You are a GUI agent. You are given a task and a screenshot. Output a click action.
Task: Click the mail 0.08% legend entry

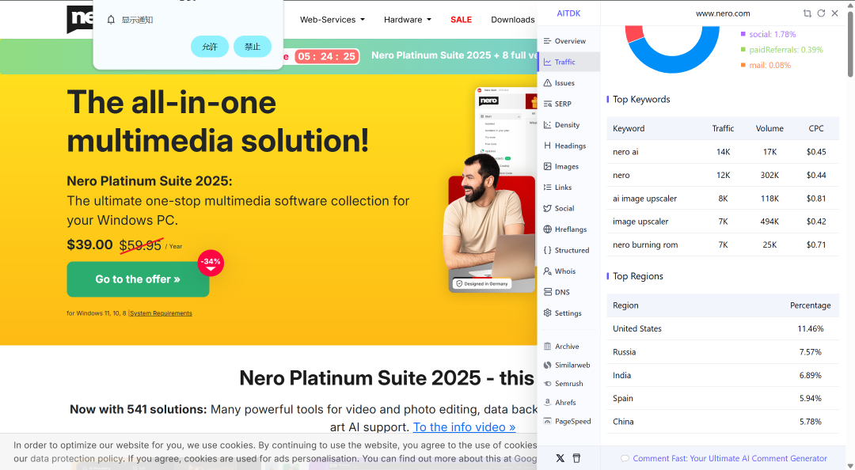coord(765,65)
